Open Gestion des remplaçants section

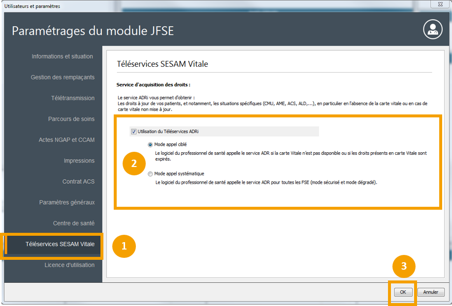coord(63,77)
